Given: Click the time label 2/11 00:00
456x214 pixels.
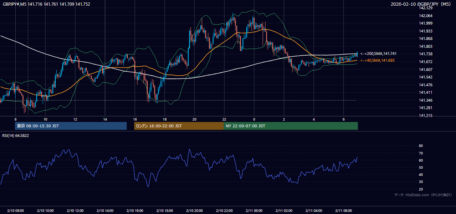Looking at the screenshot, I should 254,211.
